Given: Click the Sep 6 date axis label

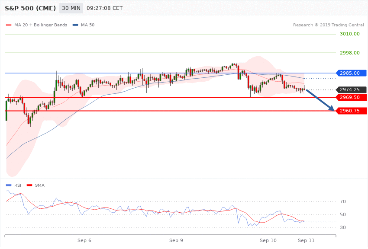Looking at the screenshot, I should (84, 240).
